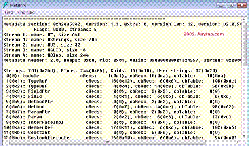249x146 pixels.
Task: Click the MethodPtr table row
Action: pyautogui.click(x=113, y=102)
